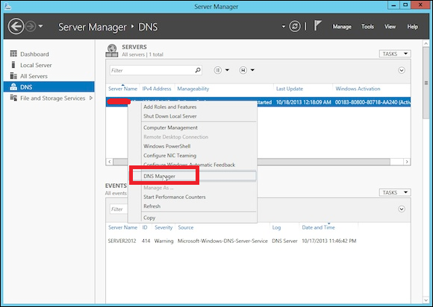Open the Tools menu
The width and height of the screenshot is (433, 307).
pyautogui.click(x=367, y=27)
